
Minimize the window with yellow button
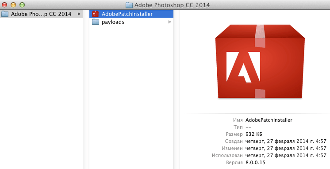point(13,4)
